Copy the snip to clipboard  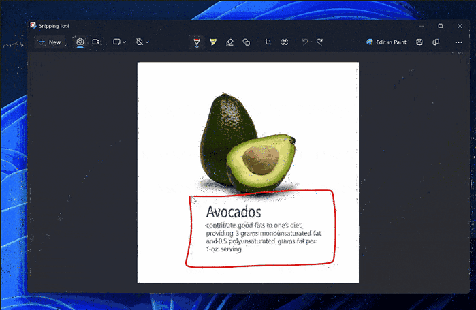pyautogui.click(x=436, y=42)
